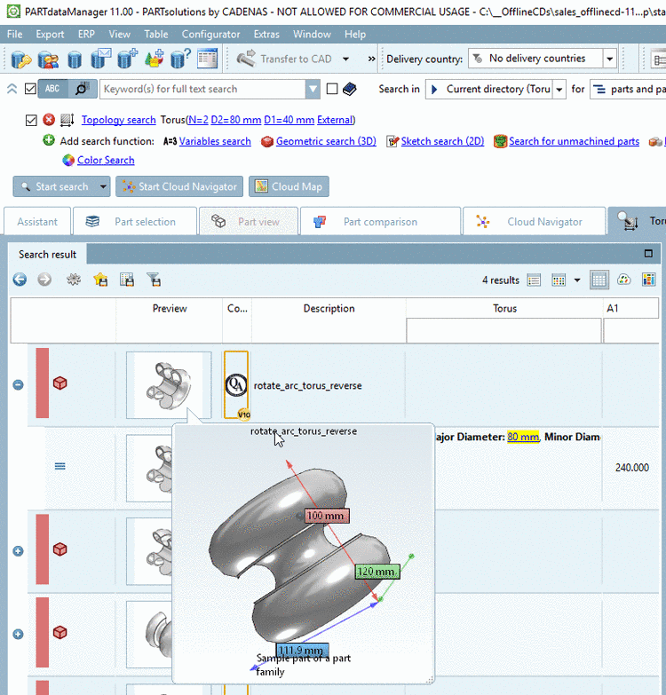Toggle the checkbox next to Topology search
666x695 pixels.
click(x=32, y=120)
